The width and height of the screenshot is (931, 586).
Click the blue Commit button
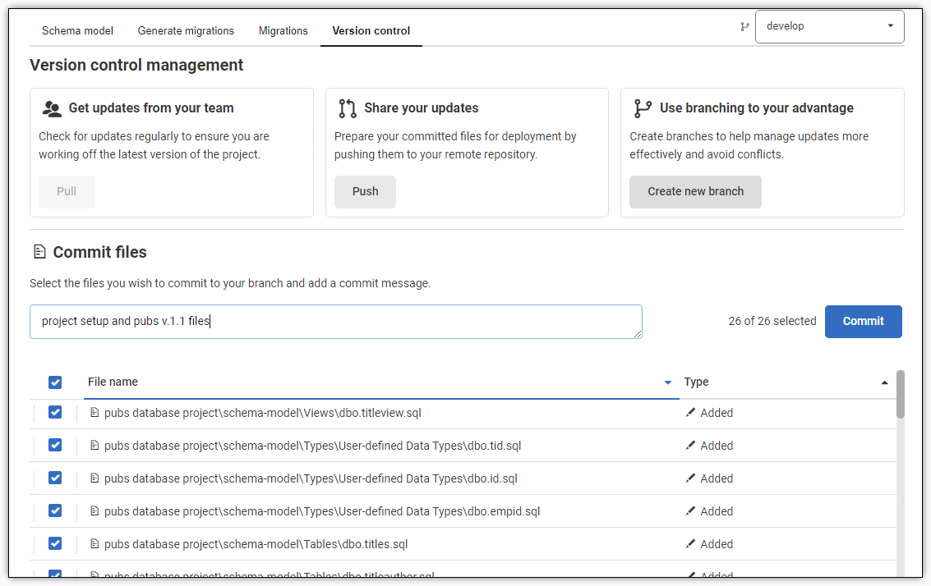pos(863,321)
